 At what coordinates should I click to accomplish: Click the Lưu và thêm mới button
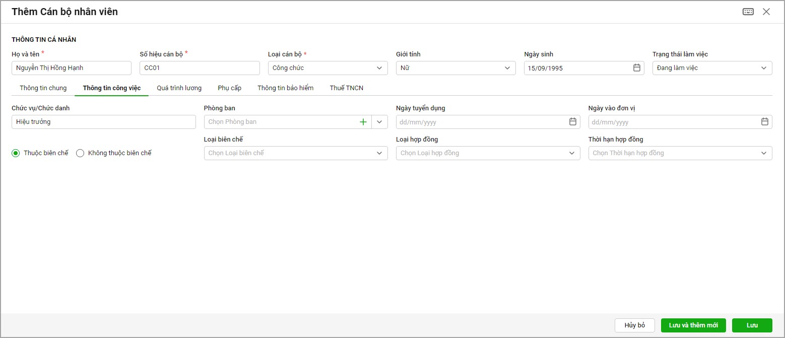[x=693, y=325]
